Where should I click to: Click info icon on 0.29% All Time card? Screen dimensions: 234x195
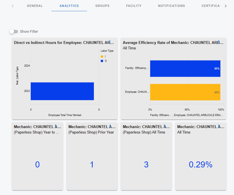(x=219, y=126)
